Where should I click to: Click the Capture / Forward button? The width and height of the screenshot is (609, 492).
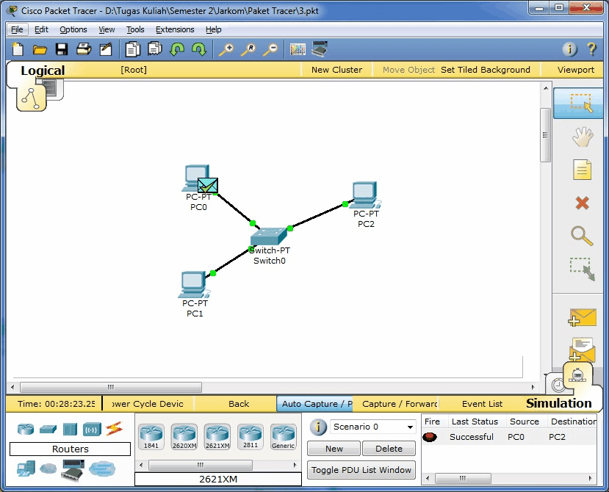click(x=399, y=404)
